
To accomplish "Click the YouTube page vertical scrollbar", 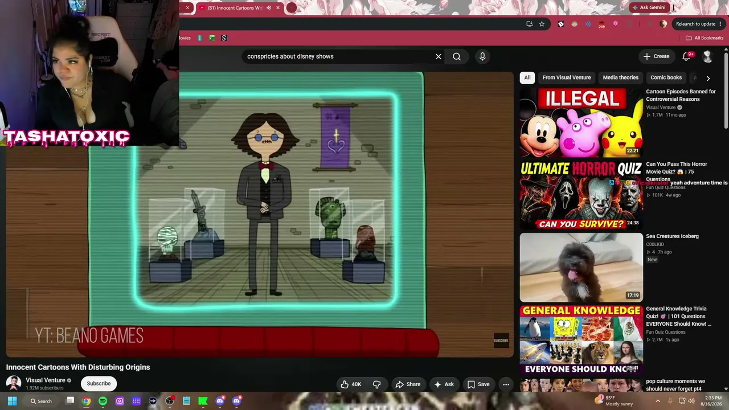I will tap(726, 91).
